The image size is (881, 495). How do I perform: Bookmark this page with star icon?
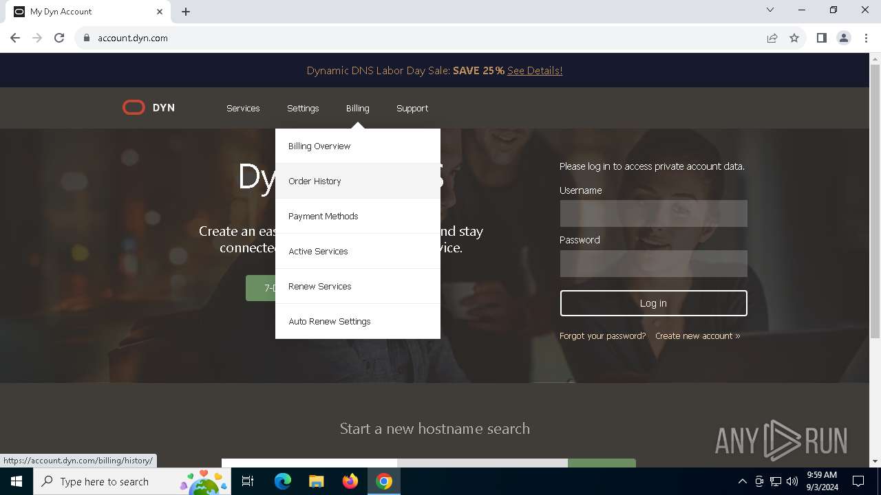(x=794, y=38)
